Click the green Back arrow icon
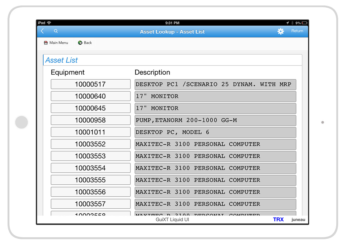The width and height of the screenshot is (347, 247). (x=80, y=43)
